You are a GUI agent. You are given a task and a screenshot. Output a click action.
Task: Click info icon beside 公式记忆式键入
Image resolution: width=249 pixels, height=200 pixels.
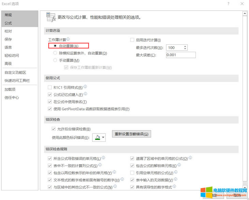(85, 94)
